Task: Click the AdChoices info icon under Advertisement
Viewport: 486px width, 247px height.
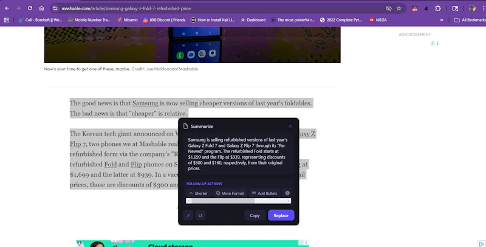Action: (433, 43)
